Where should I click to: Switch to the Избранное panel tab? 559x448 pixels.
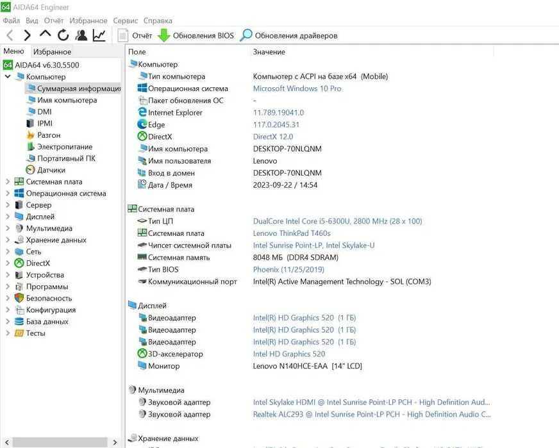click(x=52, y=52)
